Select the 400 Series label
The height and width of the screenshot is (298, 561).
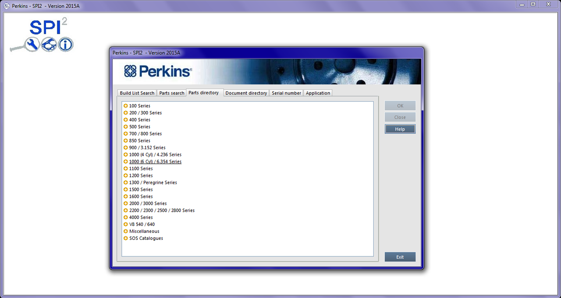(140, 120)
